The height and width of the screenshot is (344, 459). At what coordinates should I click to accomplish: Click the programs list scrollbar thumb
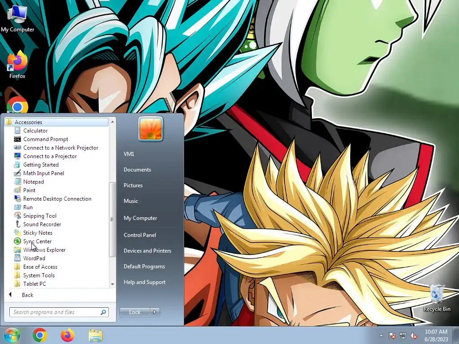click(x=112, y=219)
